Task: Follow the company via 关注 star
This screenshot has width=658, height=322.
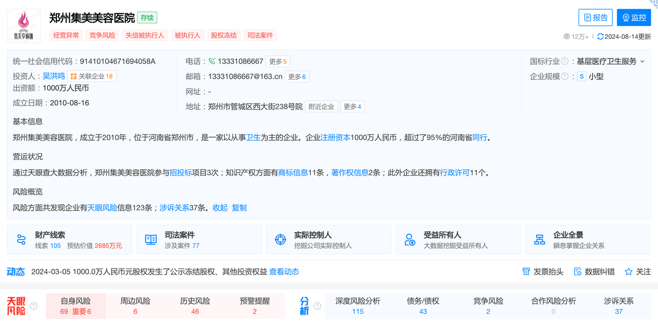Action: (x=638, y=272)
